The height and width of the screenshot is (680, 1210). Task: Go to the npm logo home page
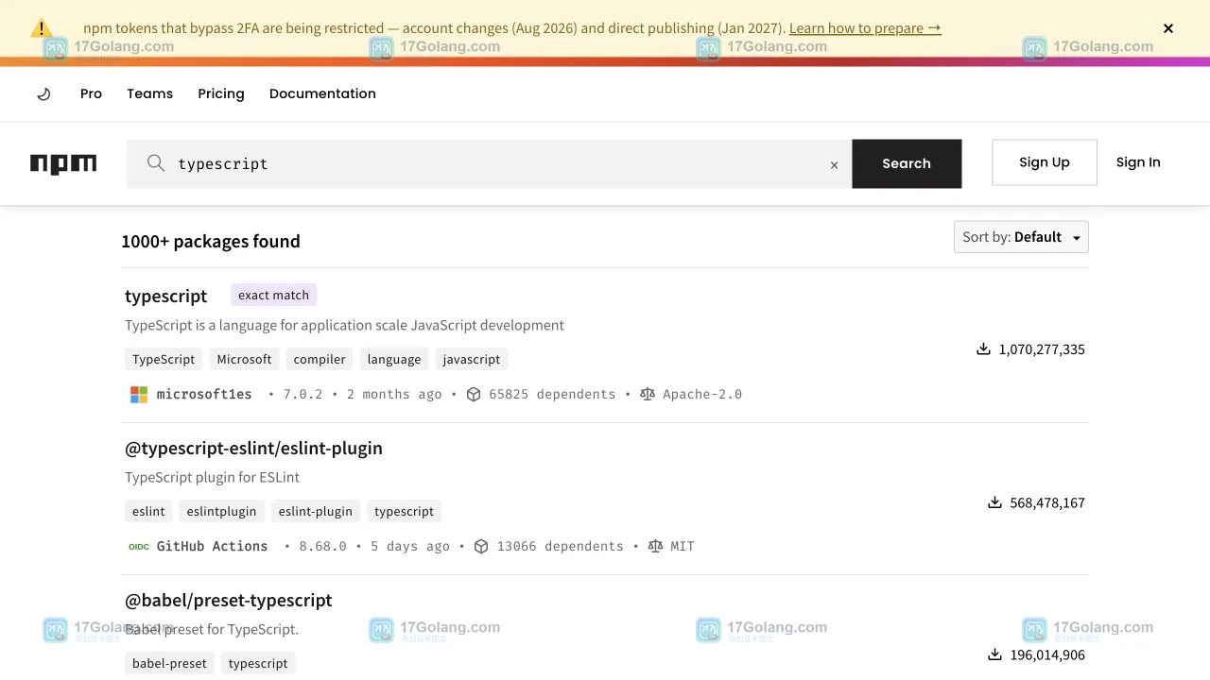63,164
